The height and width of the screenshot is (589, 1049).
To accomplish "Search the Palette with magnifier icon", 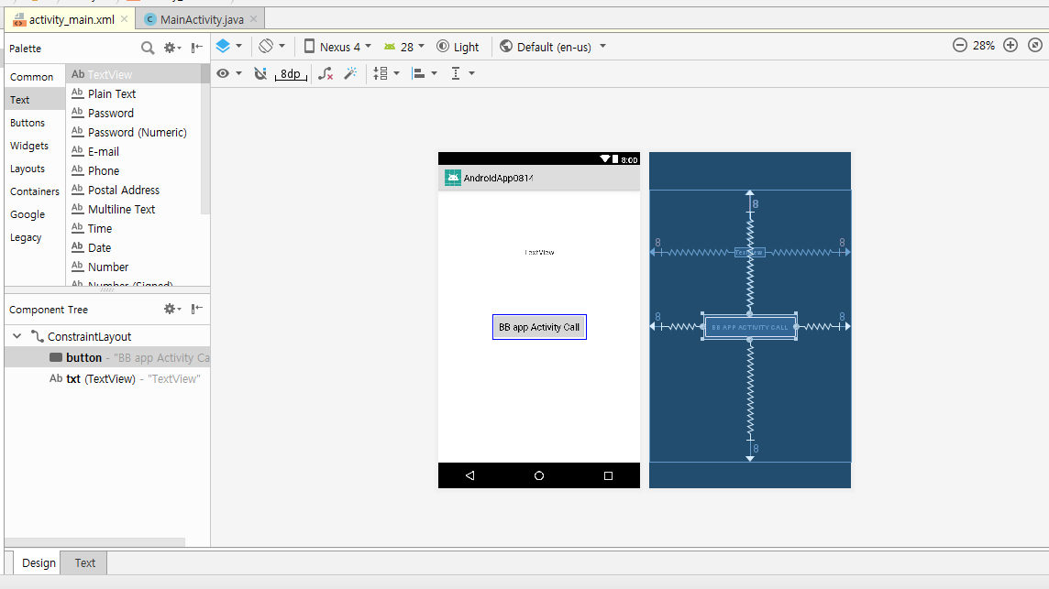I will (148, 48).
